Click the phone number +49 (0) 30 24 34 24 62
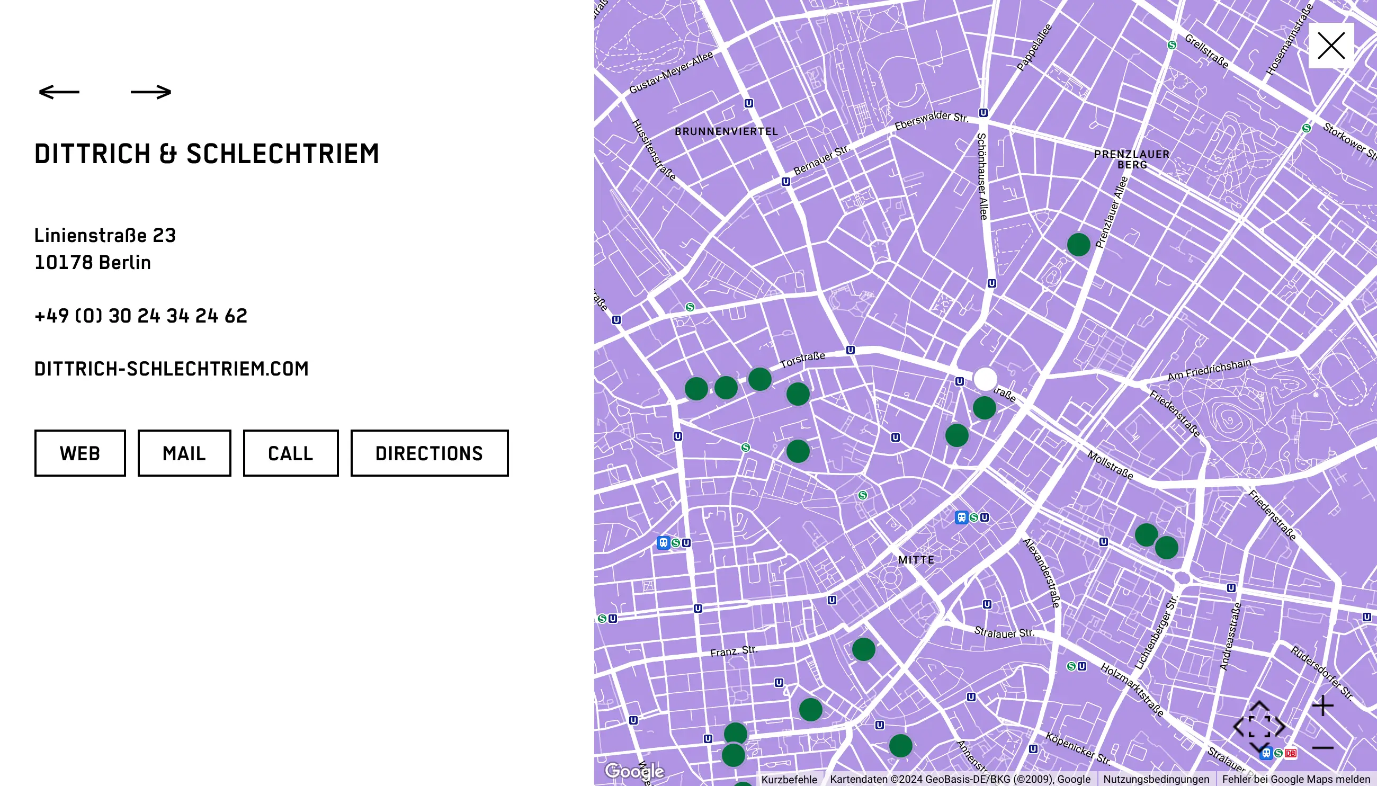The height and width of the screenshot is (786, 1377). 140,316
